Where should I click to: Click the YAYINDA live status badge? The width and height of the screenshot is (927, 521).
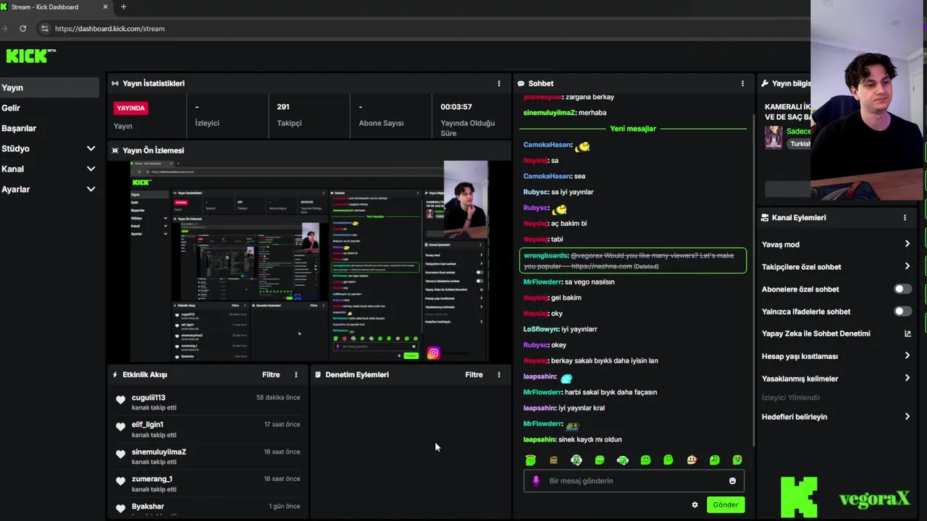coord(131,108)
